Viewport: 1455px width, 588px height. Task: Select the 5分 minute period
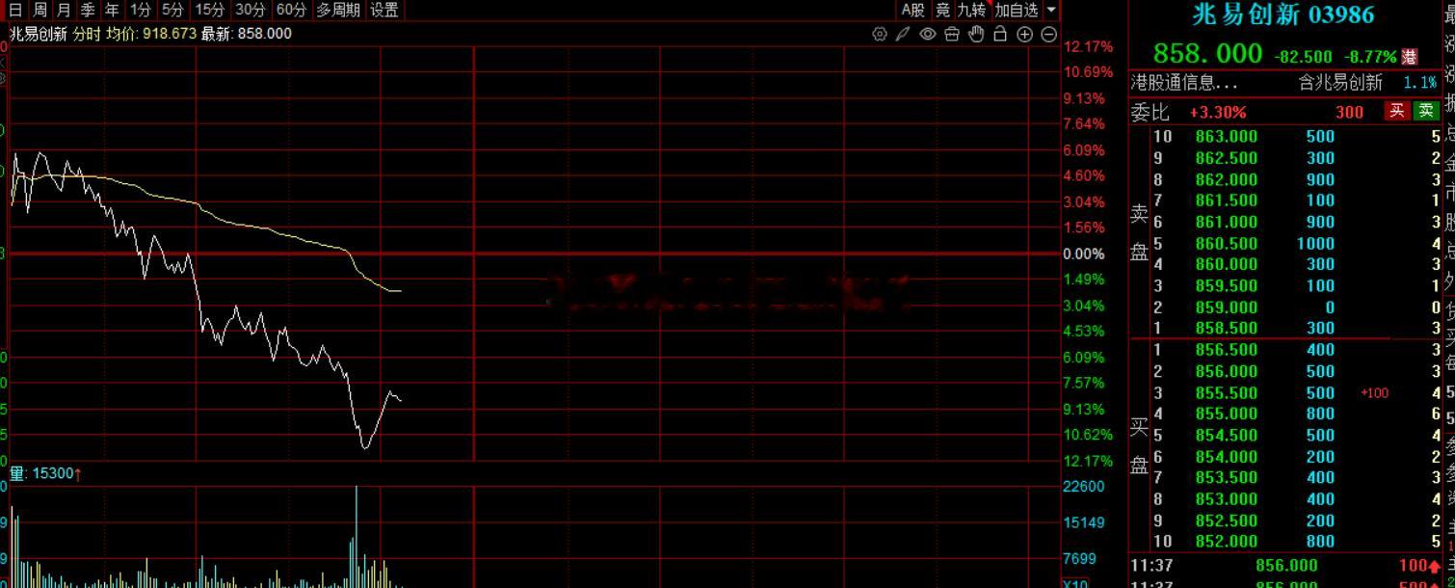[x=172, y=10]
